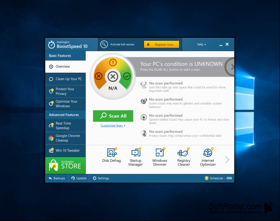Open the Internet Optimizer tool
The image size is (280, 221).
[208, 157]
